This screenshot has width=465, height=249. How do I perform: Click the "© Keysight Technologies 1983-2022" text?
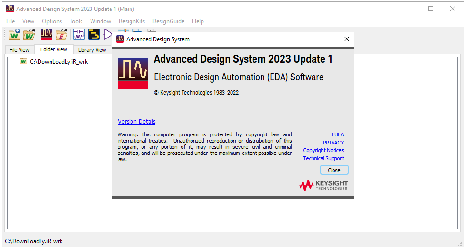pyautogui.click(x=196, y=93)
